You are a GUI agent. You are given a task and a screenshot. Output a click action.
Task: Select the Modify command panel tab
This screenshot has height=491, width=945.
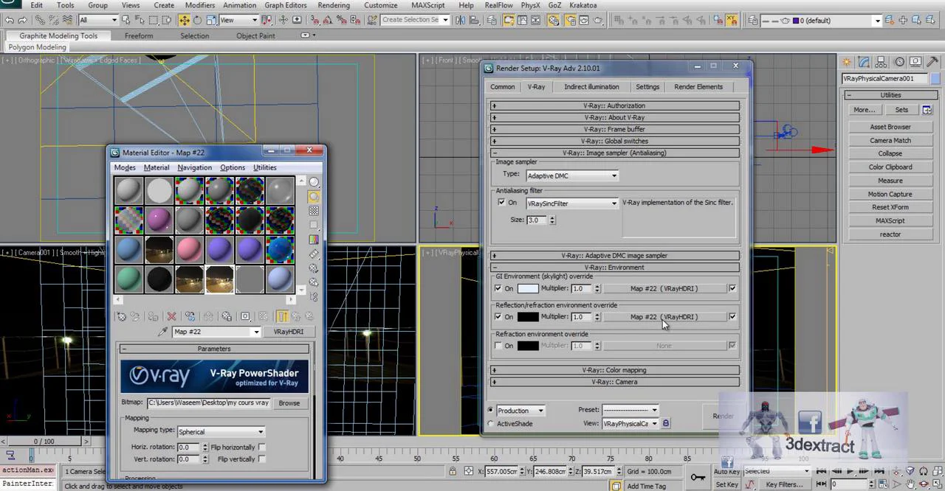coord(863,62)
